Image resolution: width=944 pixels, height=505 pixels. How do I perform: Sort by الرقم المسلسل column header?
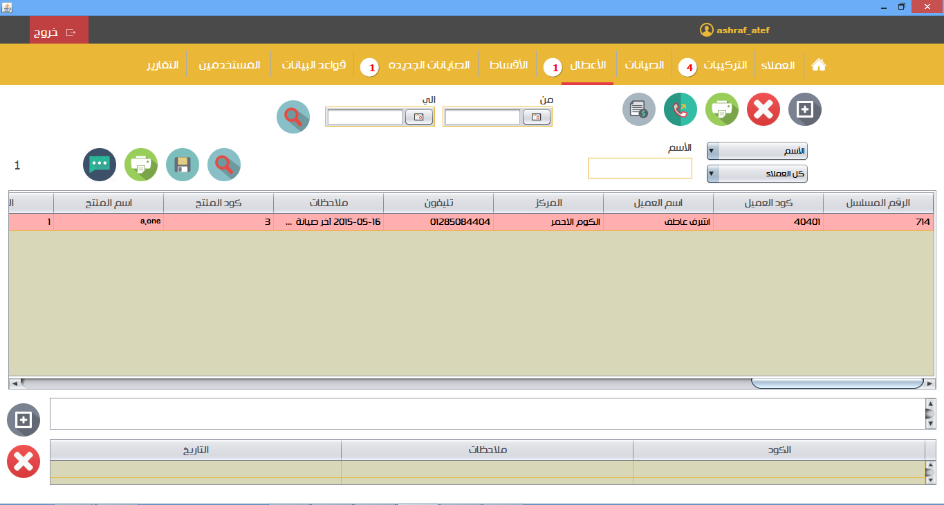[878, 203]
